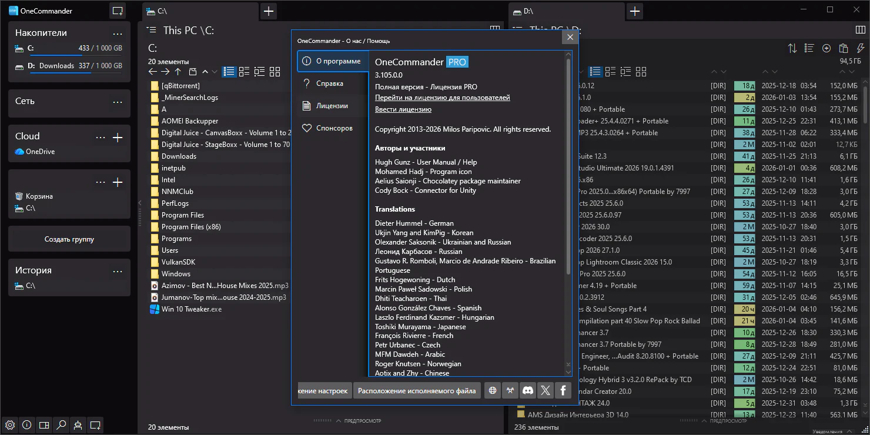Toggle the details list view in right pane

pyautogui.click(x=595, y=72)
